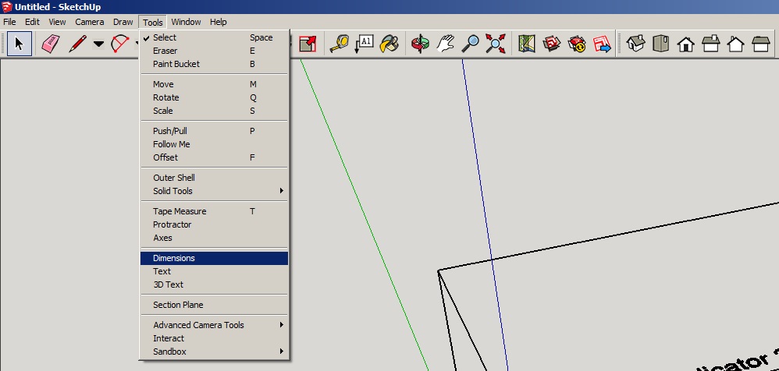Choose Text from the Tools menu
The width and height of the screenshot is (779, 371).
tap(214, 271)
